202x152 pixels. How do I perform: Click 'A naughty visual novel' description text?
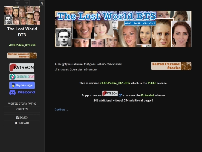tap(88, 67)
